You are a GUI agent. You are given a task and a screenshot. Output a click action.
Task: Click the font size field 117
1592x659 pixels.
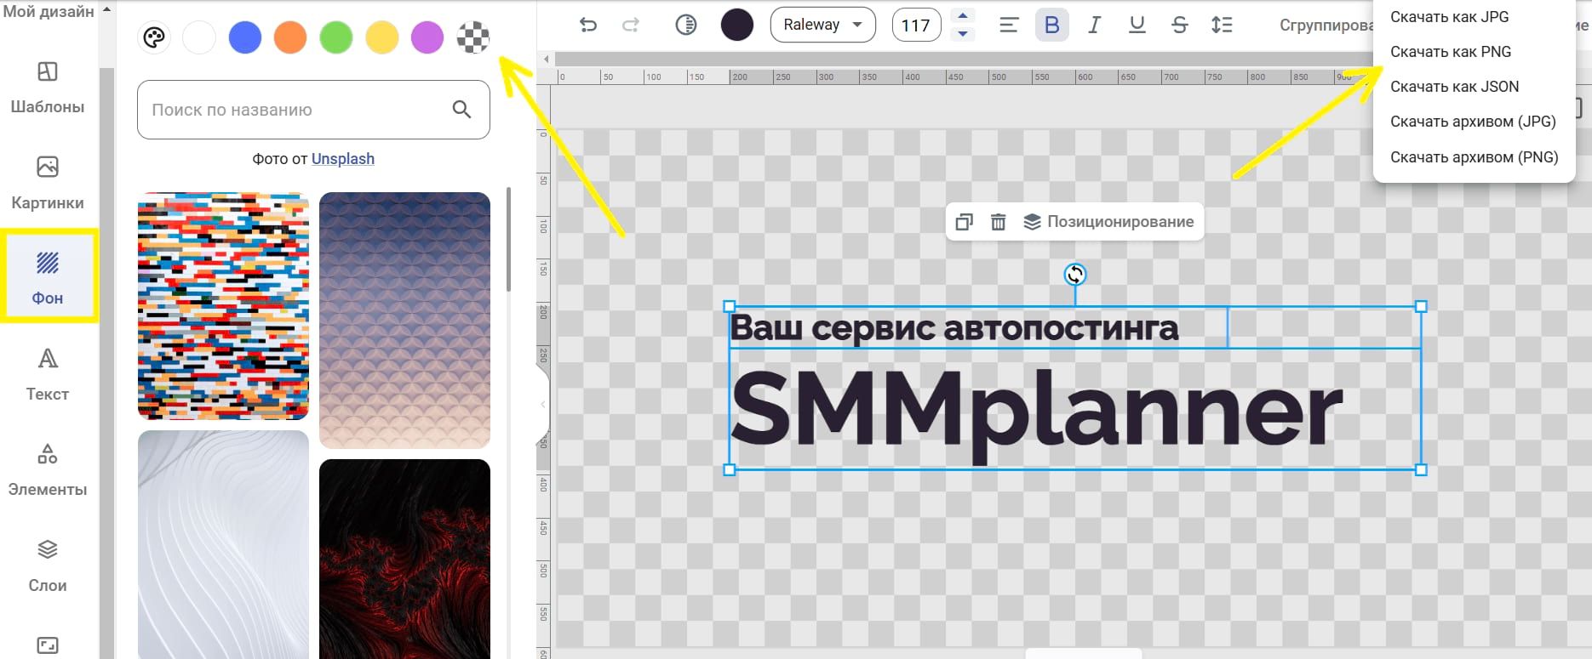[916, 26]
